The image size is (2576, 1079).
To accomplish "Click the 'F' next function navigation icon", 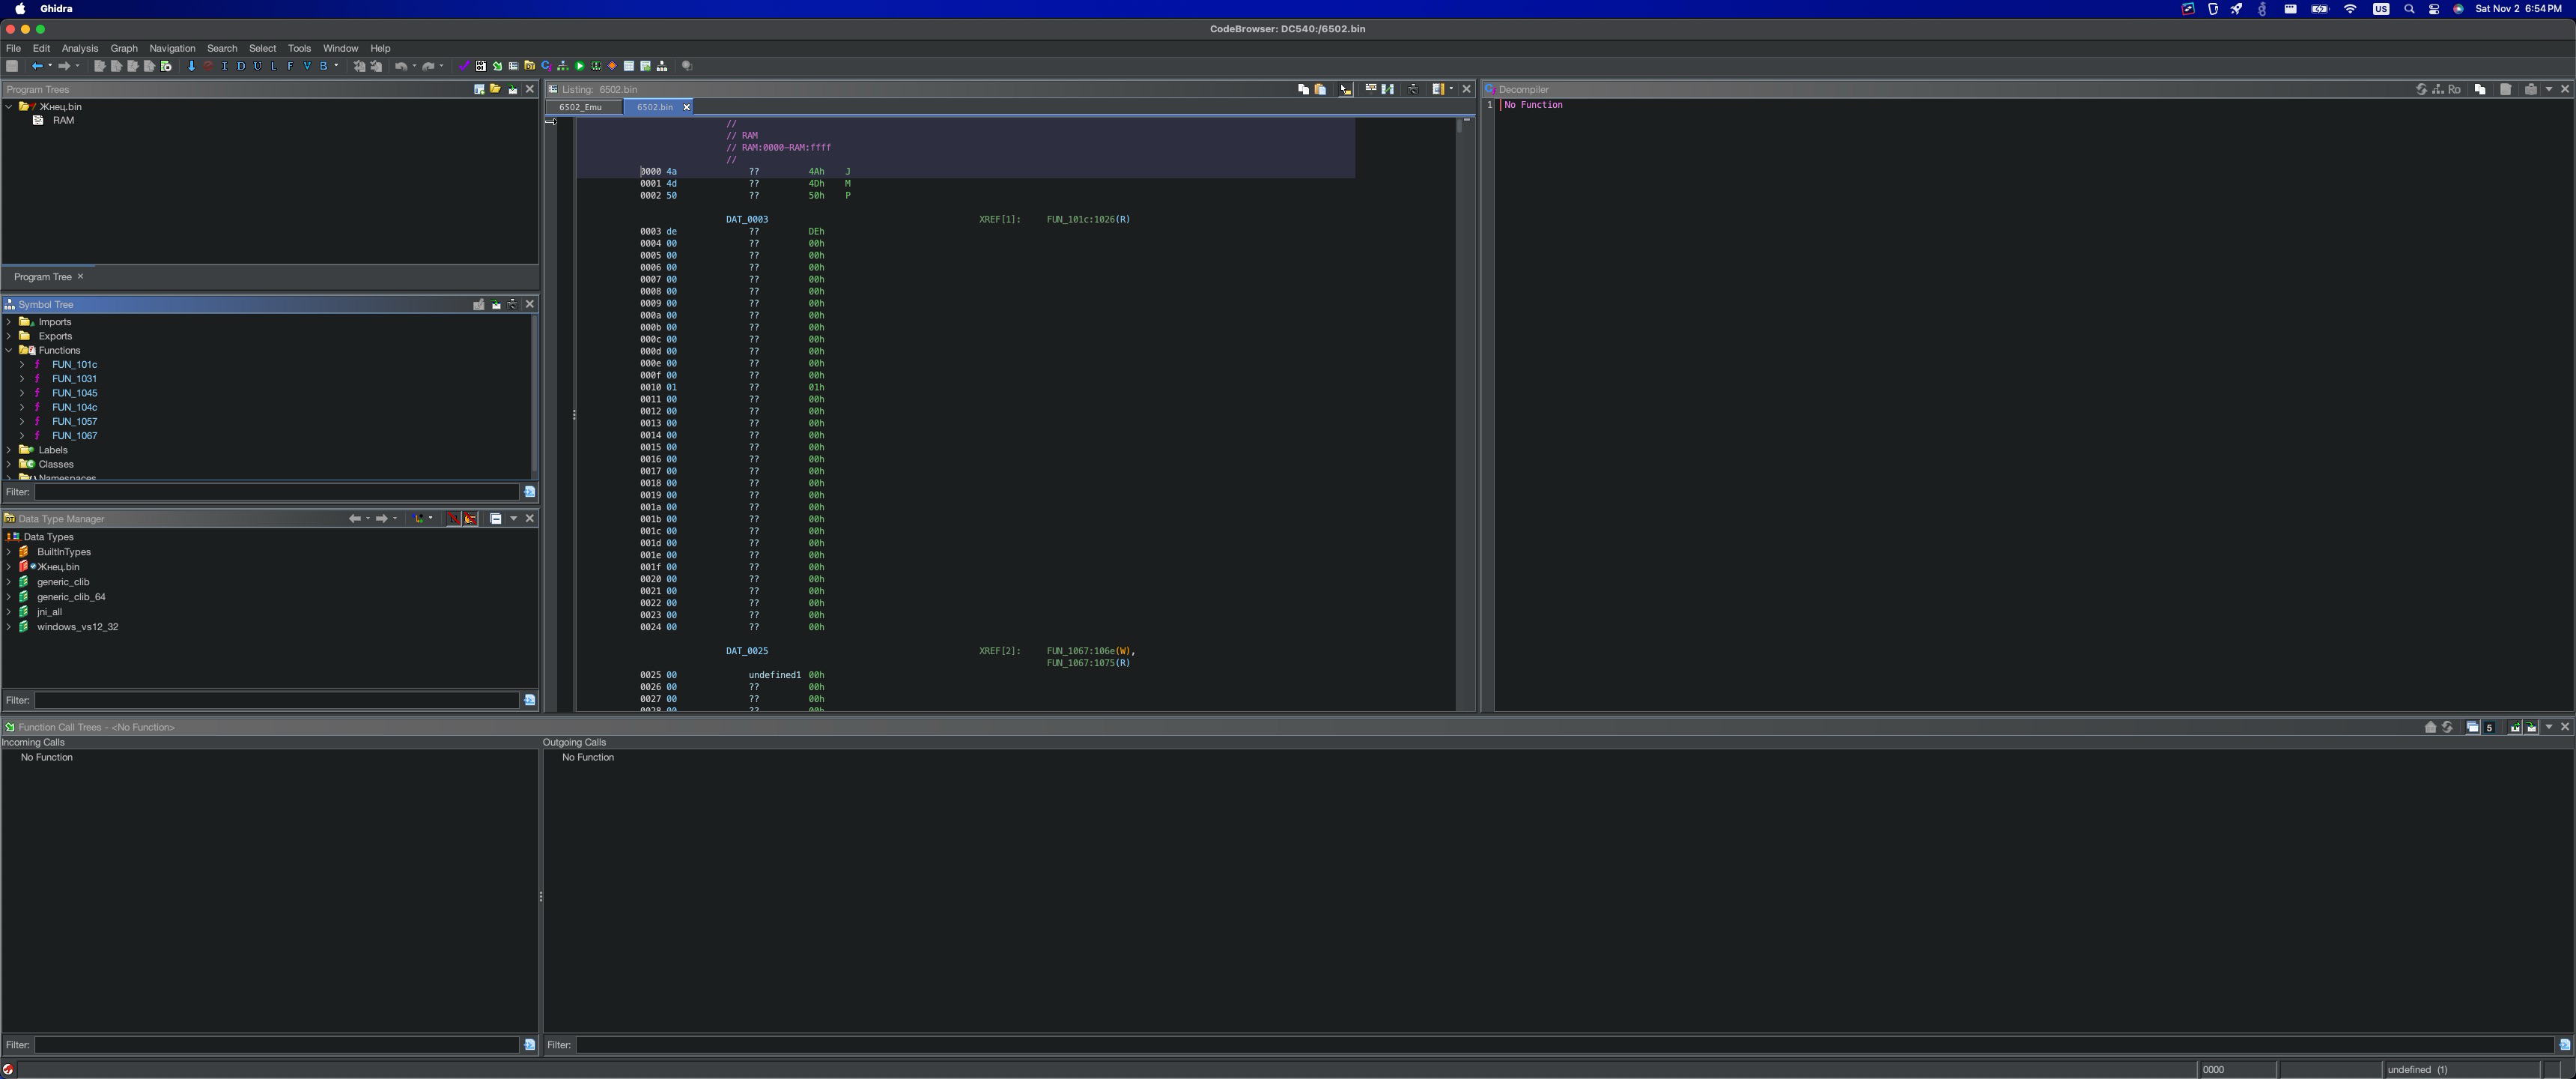I will [290, 66].
